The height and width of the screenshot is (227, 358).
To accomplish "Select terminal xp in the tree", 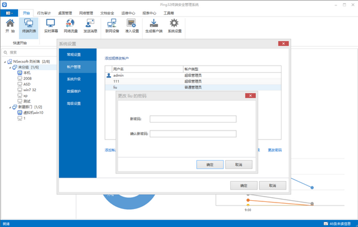I will [x=25, y=95].
